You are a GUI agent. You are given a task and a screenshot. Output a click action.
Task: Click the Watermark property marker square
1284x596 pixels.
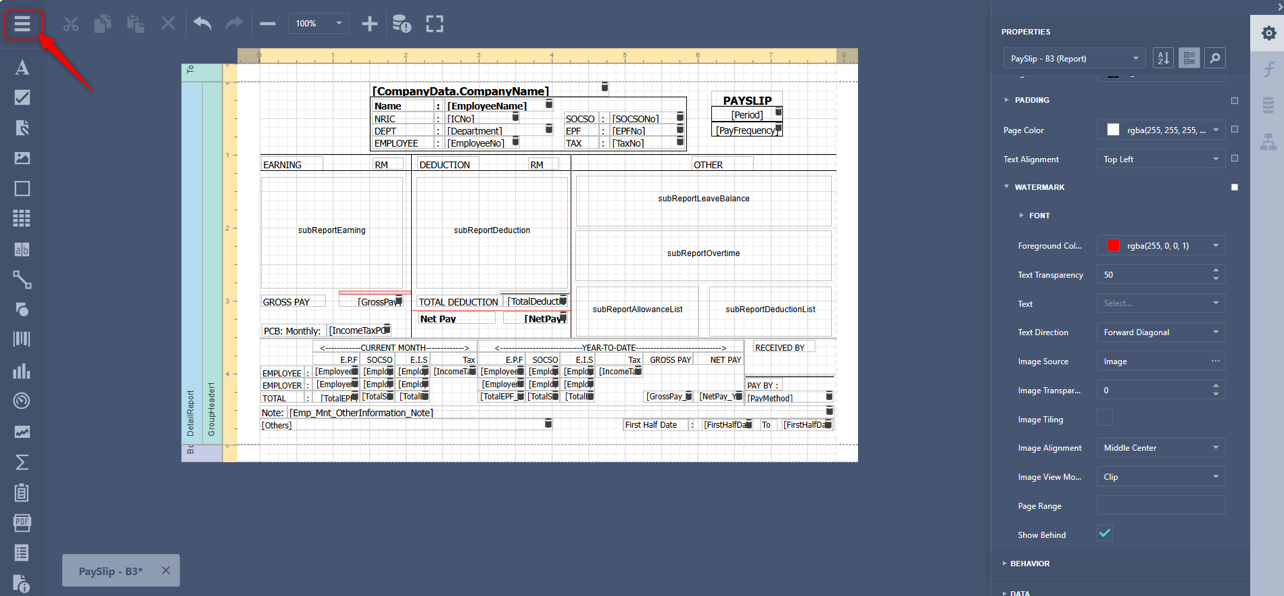[x=1235, y=187]
